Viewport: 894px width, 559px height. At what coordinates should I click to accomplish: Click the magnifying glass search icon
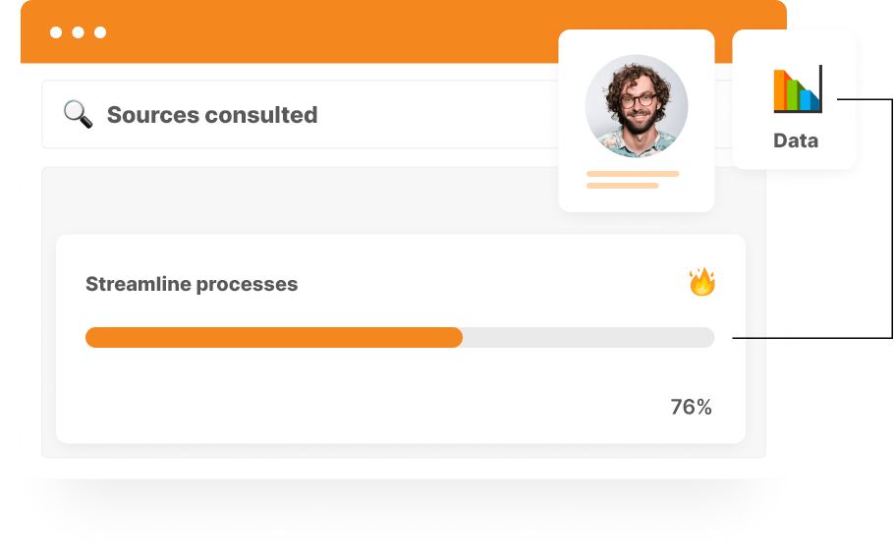79,114
